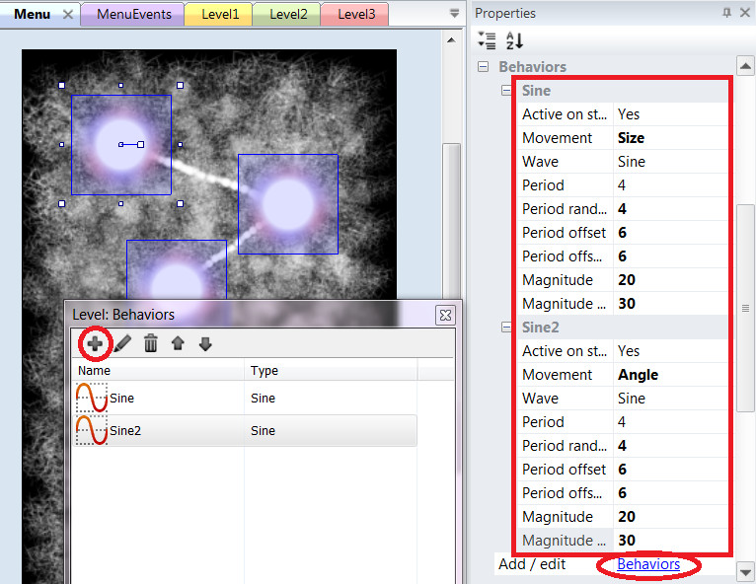Collapse the Sine property section
This screenshot has height=584, width=756.
coord(506,91)
